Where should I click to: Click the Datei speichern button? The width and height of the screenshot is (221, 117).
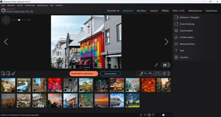click(110, 74)
